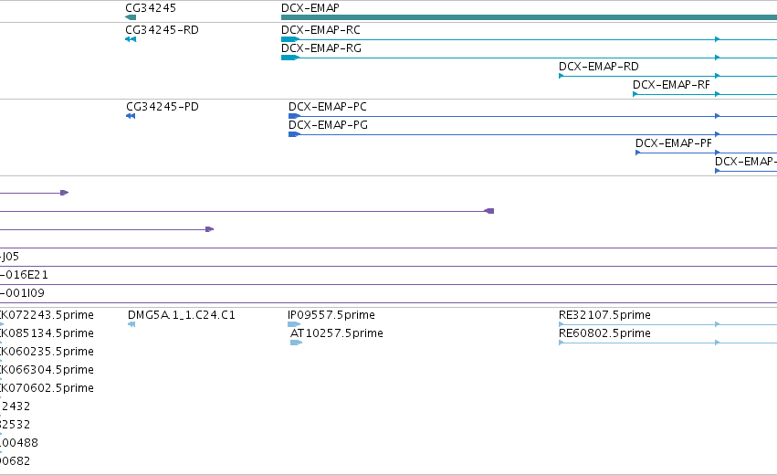Select the DCX-EMAP-RC first exon block

point(289,39)
